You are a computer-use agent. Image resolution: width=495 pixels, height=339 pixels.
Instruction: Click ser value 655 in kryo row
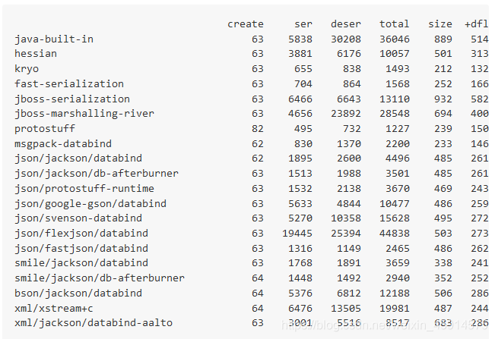pos(303,69)
